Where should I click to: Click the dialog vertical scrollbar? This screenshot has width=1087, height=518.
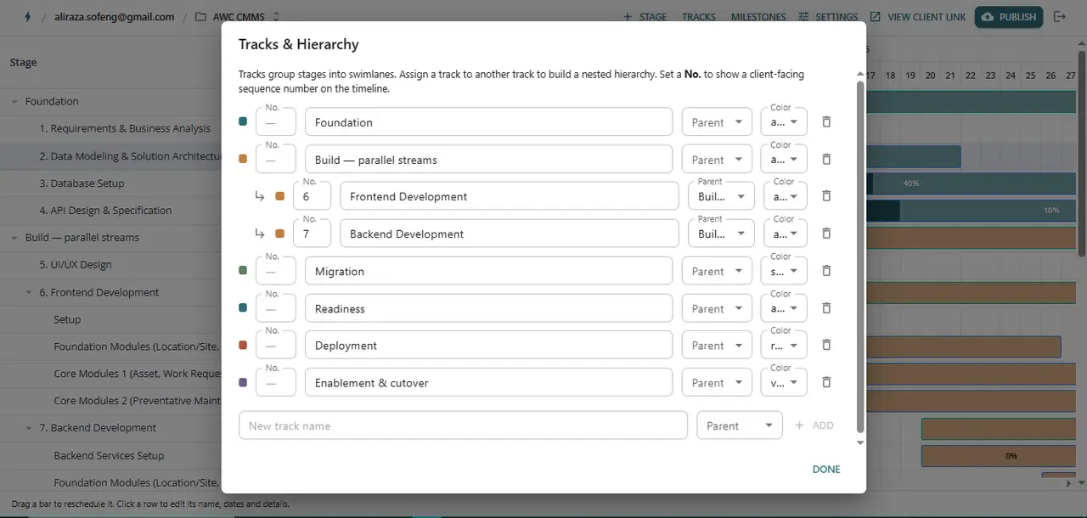tap(859, 256)
